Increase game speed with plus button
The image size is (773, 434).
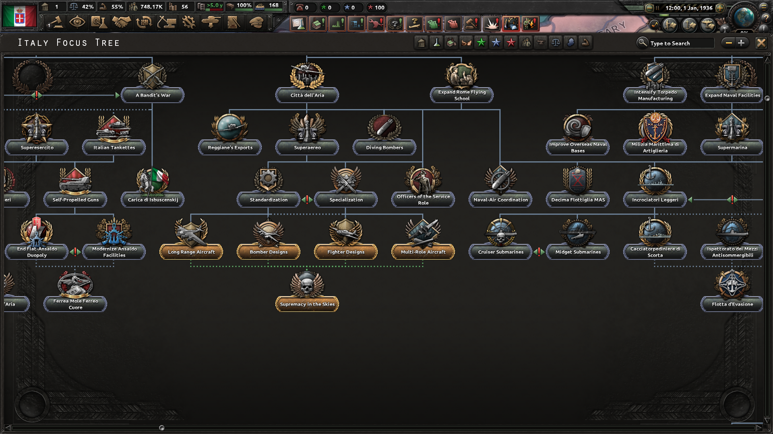click(720, 8)
